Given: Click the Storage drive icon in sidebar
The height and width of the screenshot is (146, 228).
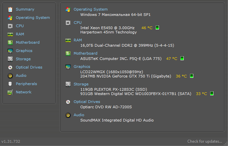Looking at the screenshot, I should tap(10, 59).
